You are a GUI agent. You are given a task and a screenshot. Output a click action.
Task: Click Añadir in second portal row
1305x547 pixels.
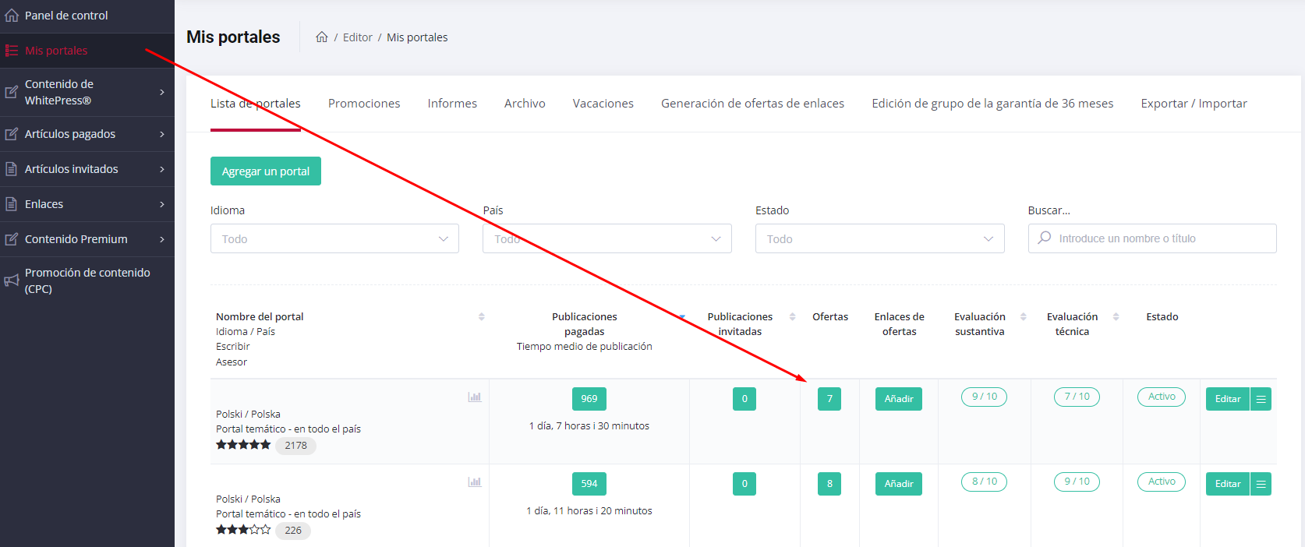tap(899, 484)
